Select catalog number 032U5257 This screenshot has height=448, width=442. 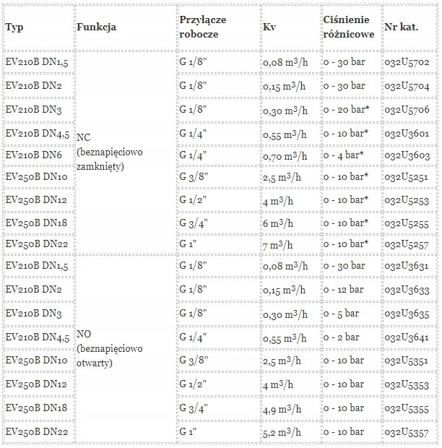(407, 245)
